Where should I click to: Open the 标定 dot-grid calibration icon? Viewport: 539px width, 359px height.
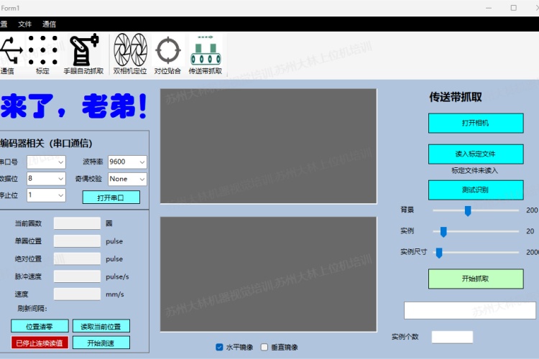pos(43,52)
